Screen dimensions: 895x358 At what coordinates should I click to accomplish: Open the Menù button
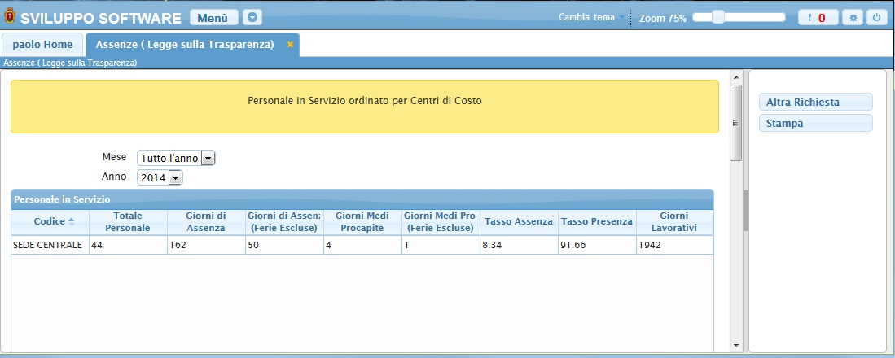point(214,18)
